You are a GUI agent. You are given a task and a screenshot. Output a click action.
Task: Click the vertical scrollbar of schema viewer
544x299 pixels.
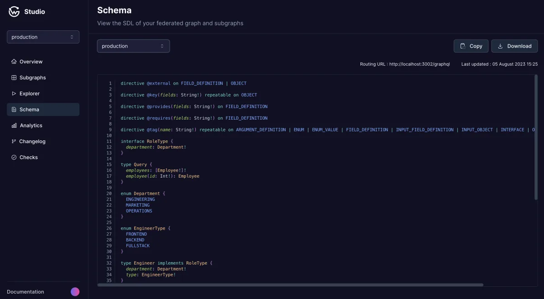click(536, 137)
